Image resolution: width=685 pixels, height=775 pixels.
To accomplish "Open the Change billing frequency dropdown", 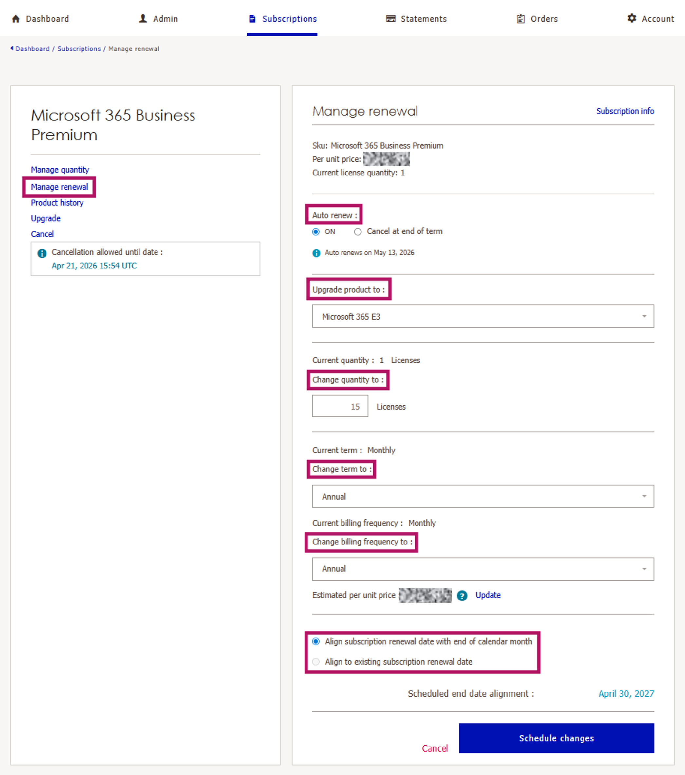I will tap(483, 569).
